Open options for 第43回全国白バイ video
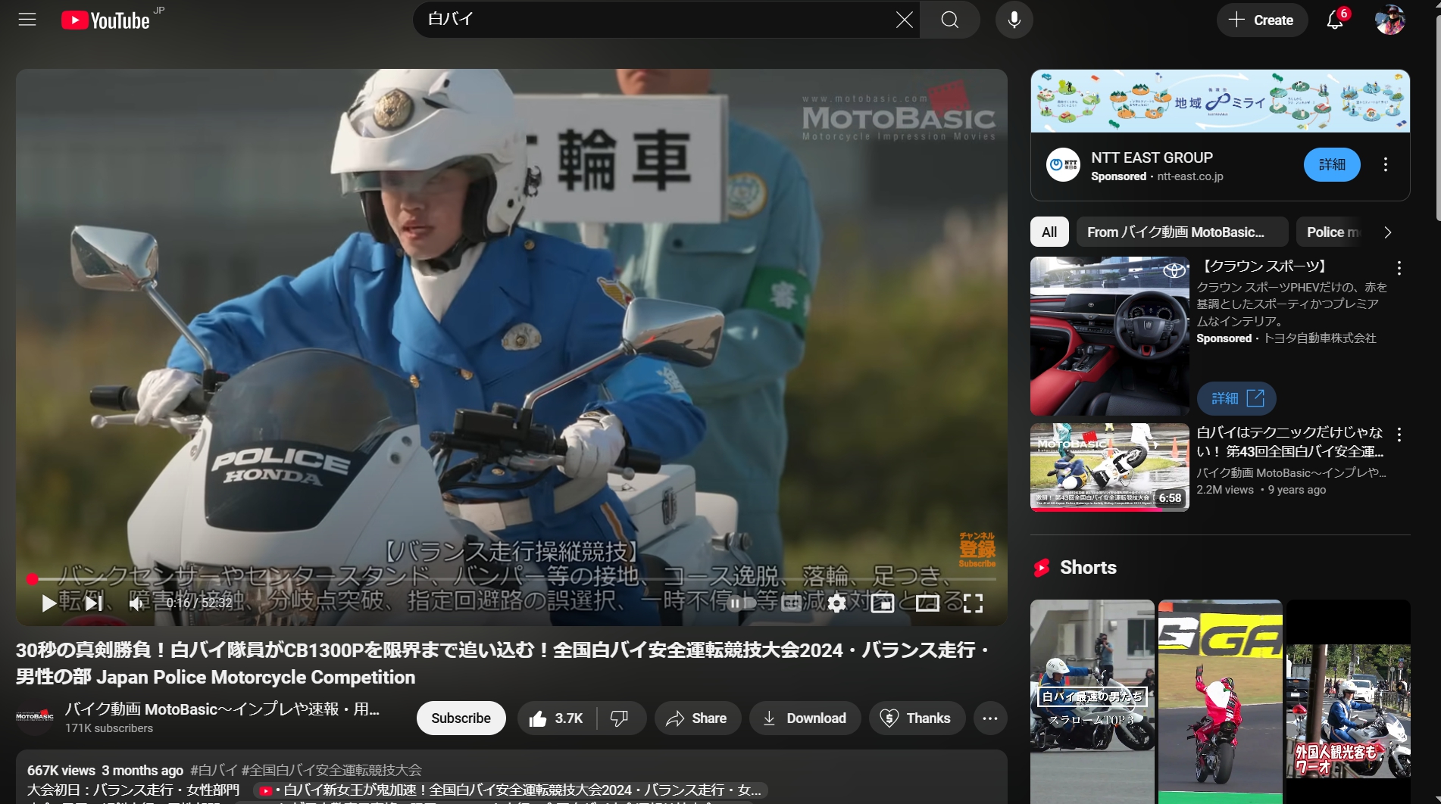The height and width of the screenshot is (804, 1441). pyautogui.click(x=1399, y=435)
